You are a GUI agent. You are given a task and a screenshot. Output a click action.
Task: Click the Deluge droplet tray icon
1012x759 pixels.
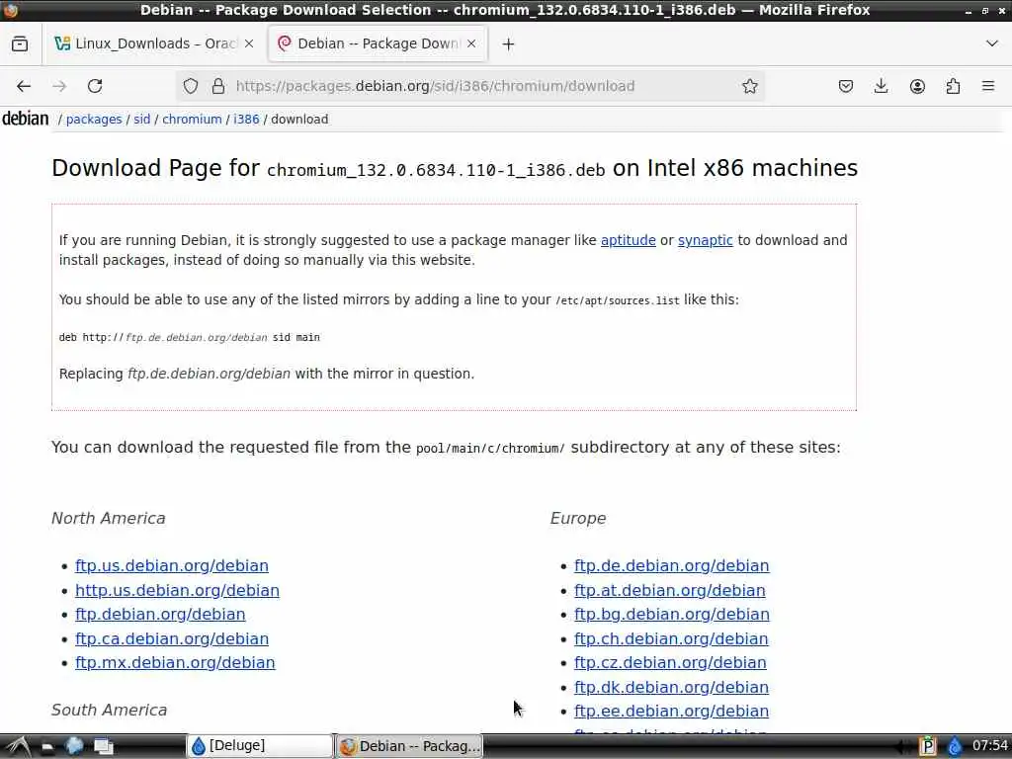pos(955,746)
